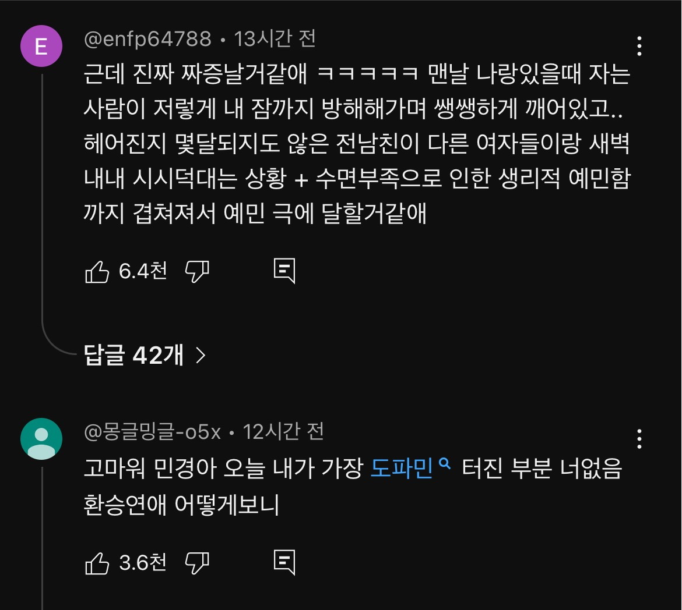This screenshot has height=610, width=682.
Task: Open the more options menu for @몽글밍글-o5x's comment
Action: (639, 439)
